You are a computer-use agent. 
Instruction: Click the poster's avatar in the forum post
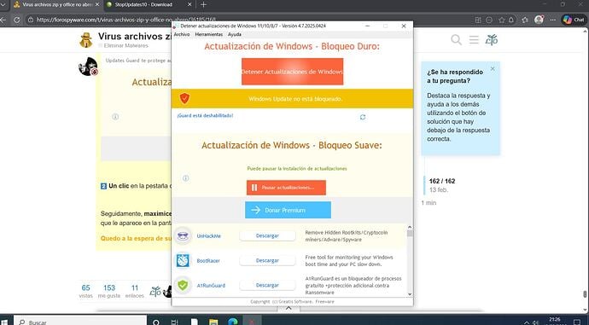point(88,67)
